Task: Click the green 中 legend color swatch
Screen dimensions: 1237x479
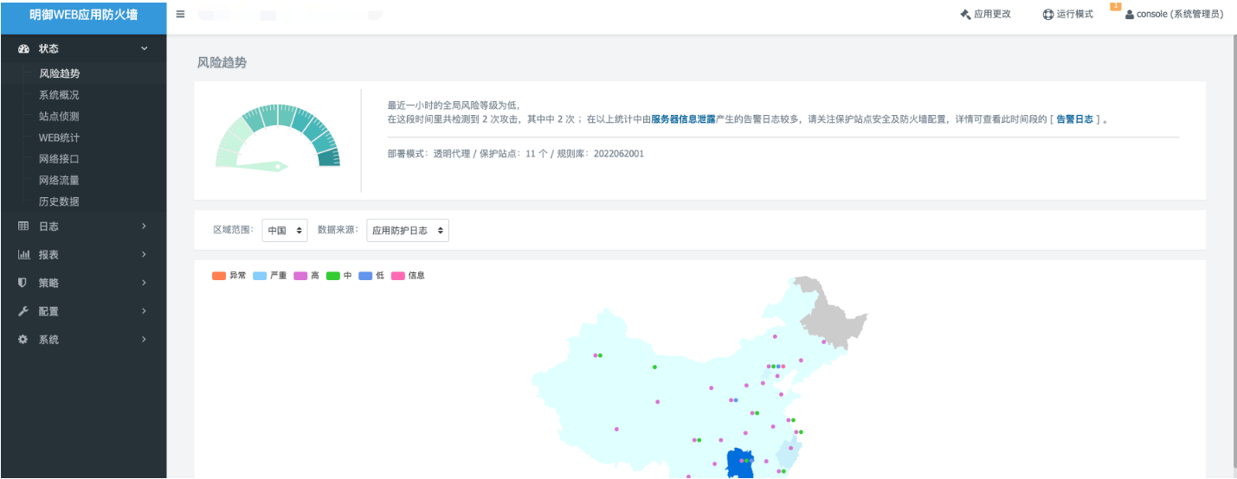Action: 333,276
